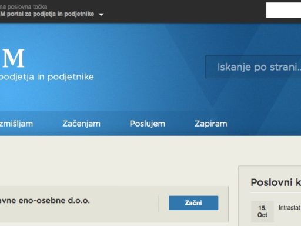Open the Poslujem menu item

pyautogui.click(x=148, y=124)
